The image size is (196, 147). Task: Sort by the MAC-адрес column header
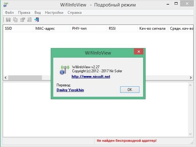(52, 28)
